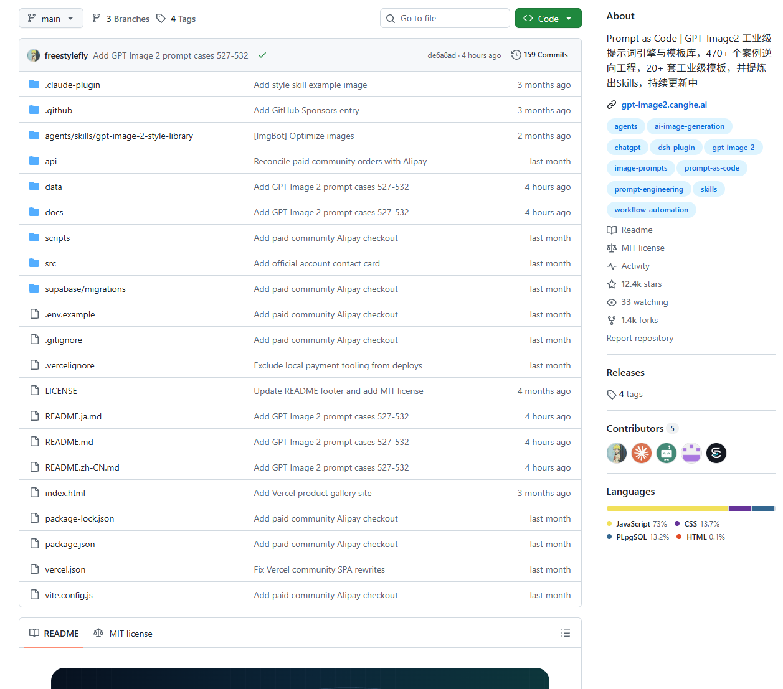Open the .gitignore file

(64, 340)
